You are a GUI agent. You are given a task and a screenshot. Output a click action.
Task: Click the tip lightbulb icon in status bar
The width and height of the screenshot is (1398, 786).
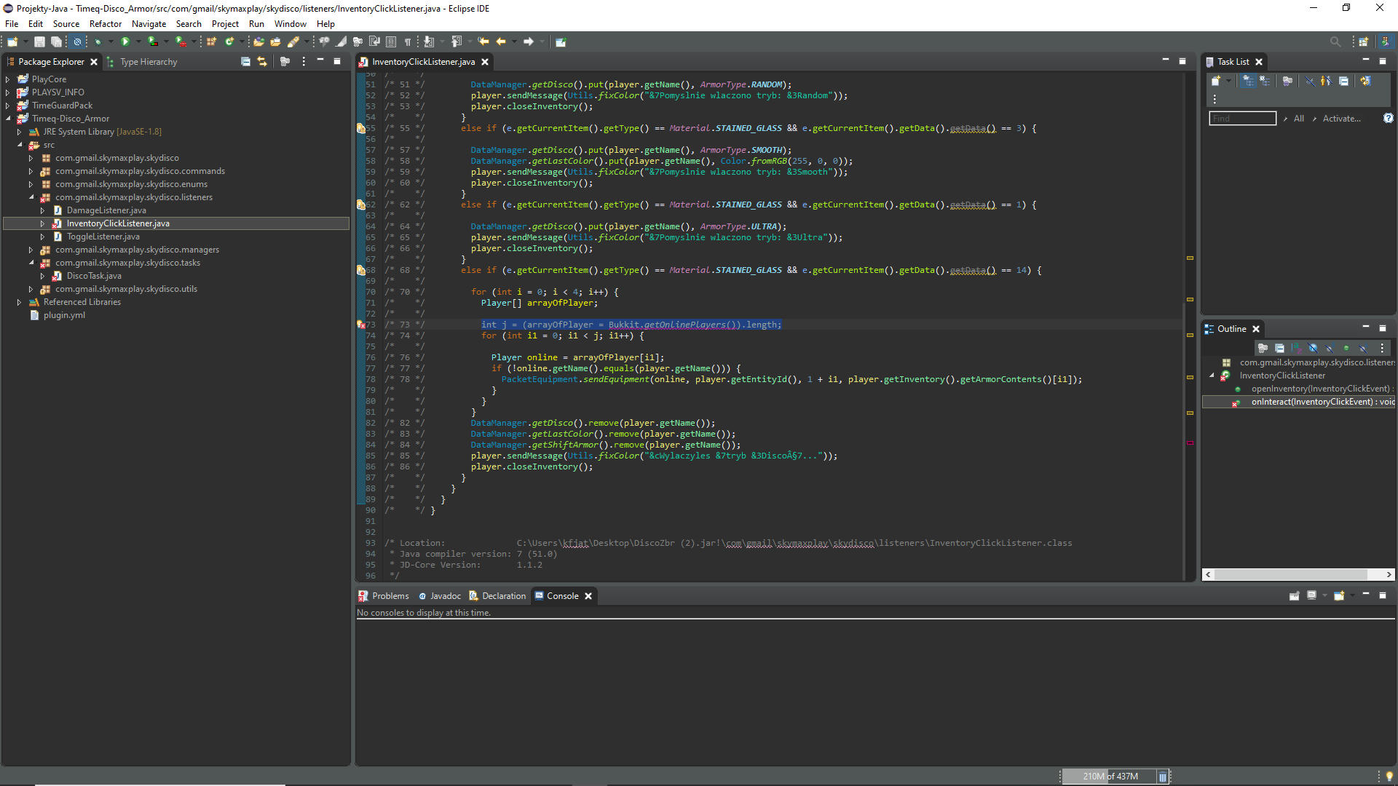1389,777
